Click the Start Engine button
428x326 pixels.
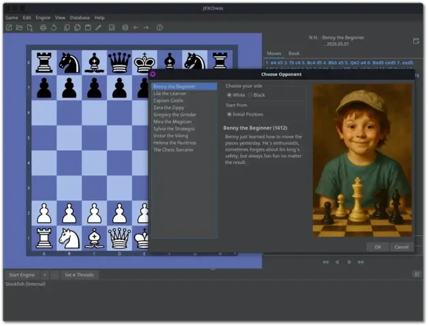(22, 275)
